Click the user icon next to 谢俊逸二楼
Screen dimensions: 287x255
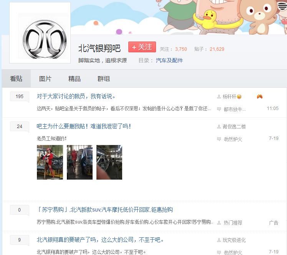[219, 127]
